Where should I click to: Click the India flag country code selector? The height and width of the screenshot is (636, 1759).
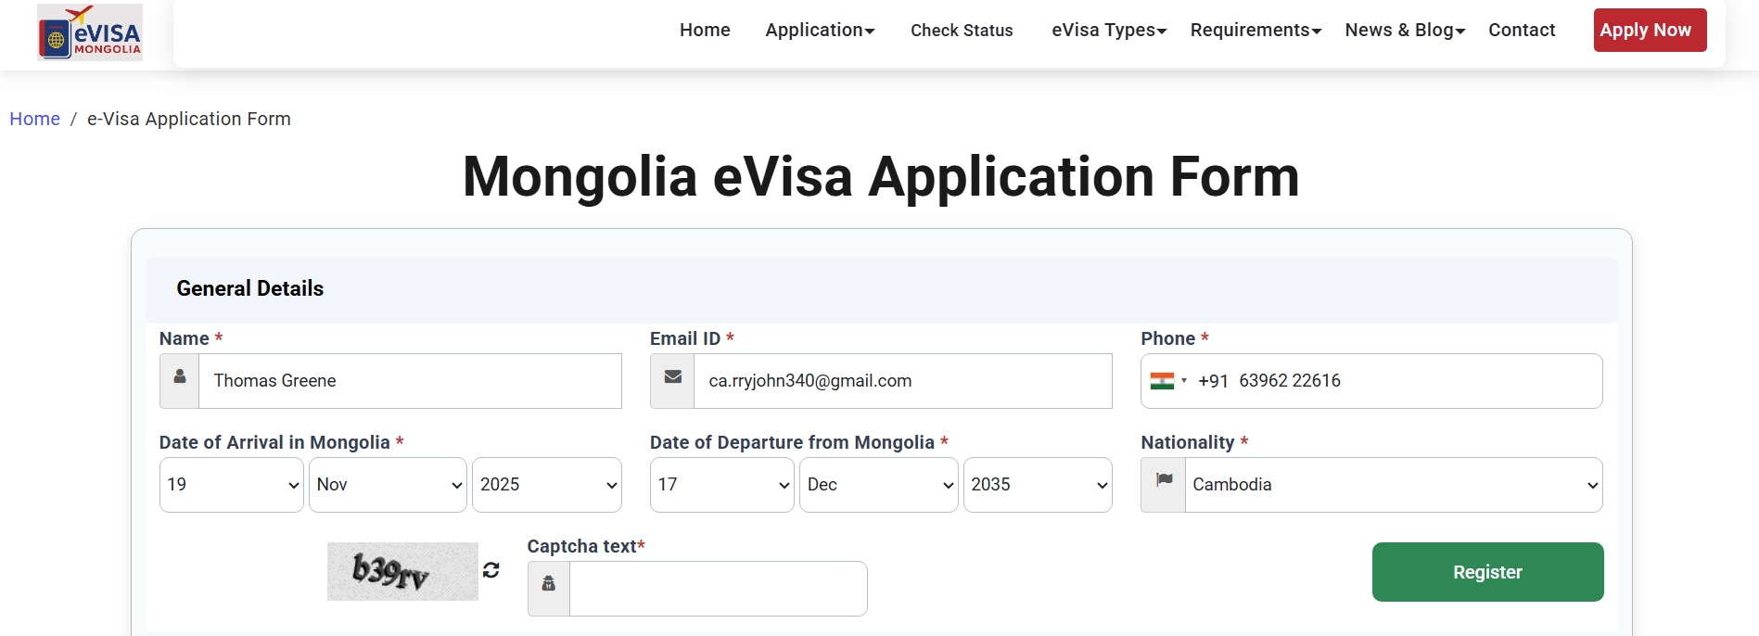click(x=1167, y=381)
